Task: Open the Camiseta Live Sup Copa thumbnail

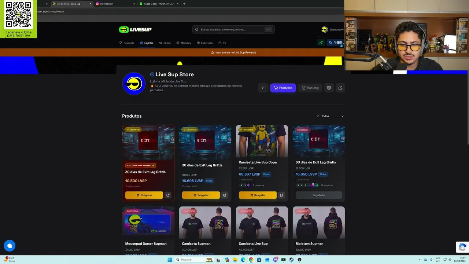Action: (262, 141)
